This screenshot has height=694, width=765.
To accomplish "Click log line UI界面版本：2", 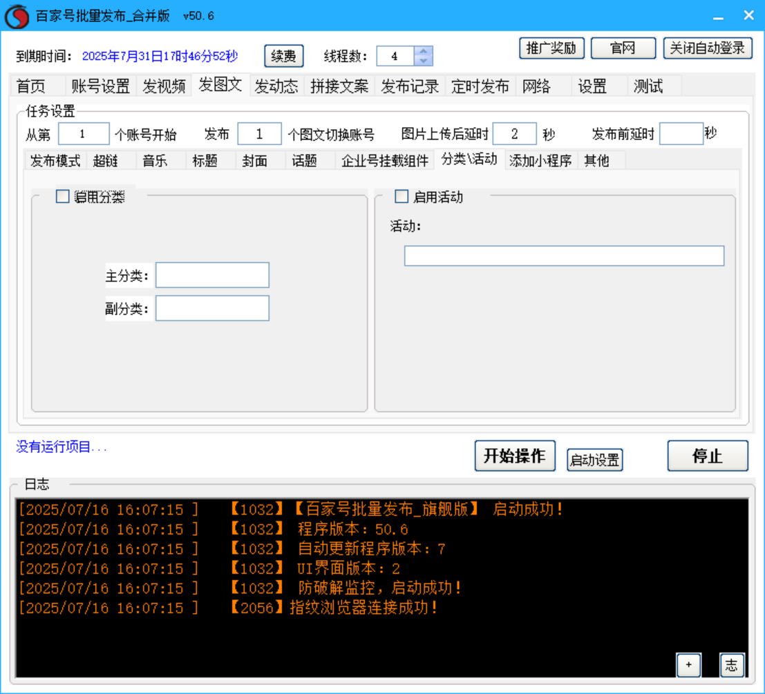I will pyautogui.click(x=349, y=568).
